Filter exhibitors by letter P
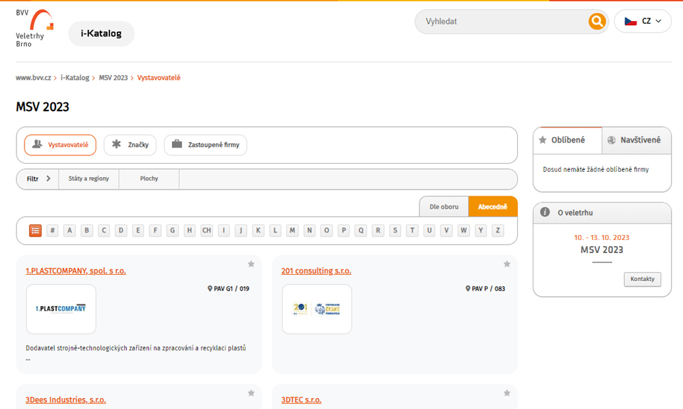The height and width of the screenshot is (409, 683). (x=344, y=230)
